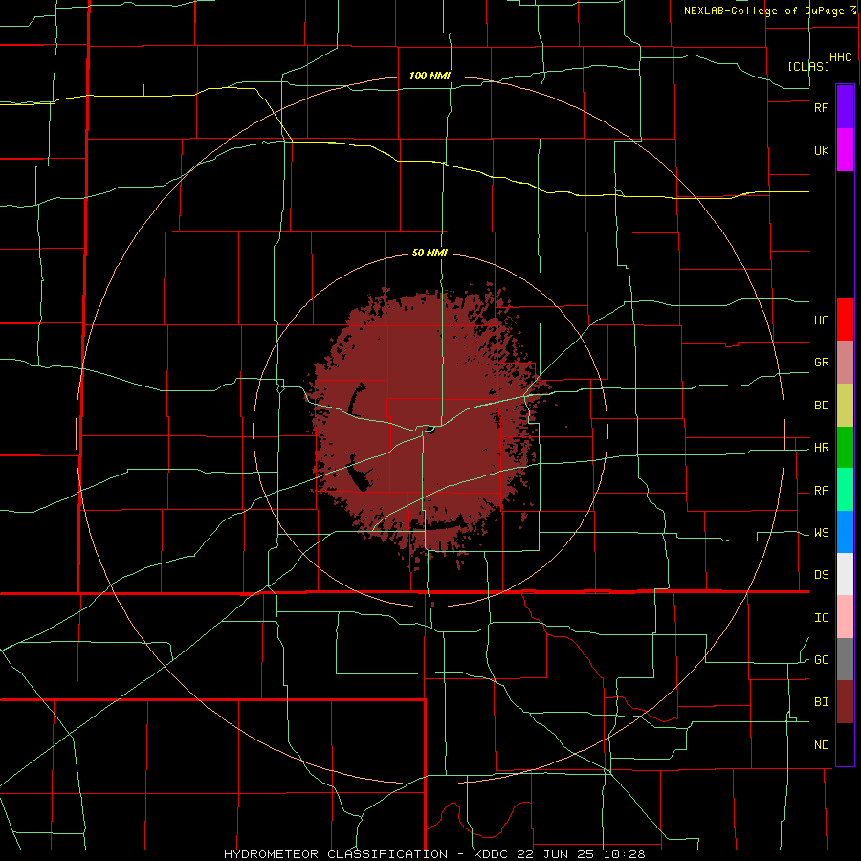Click the IC light pink legend swatch

[845, 617]
